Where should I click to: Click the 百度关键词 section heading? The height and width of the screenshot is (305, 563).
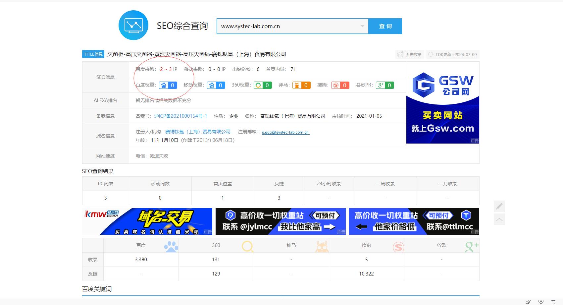click(97, 289)
